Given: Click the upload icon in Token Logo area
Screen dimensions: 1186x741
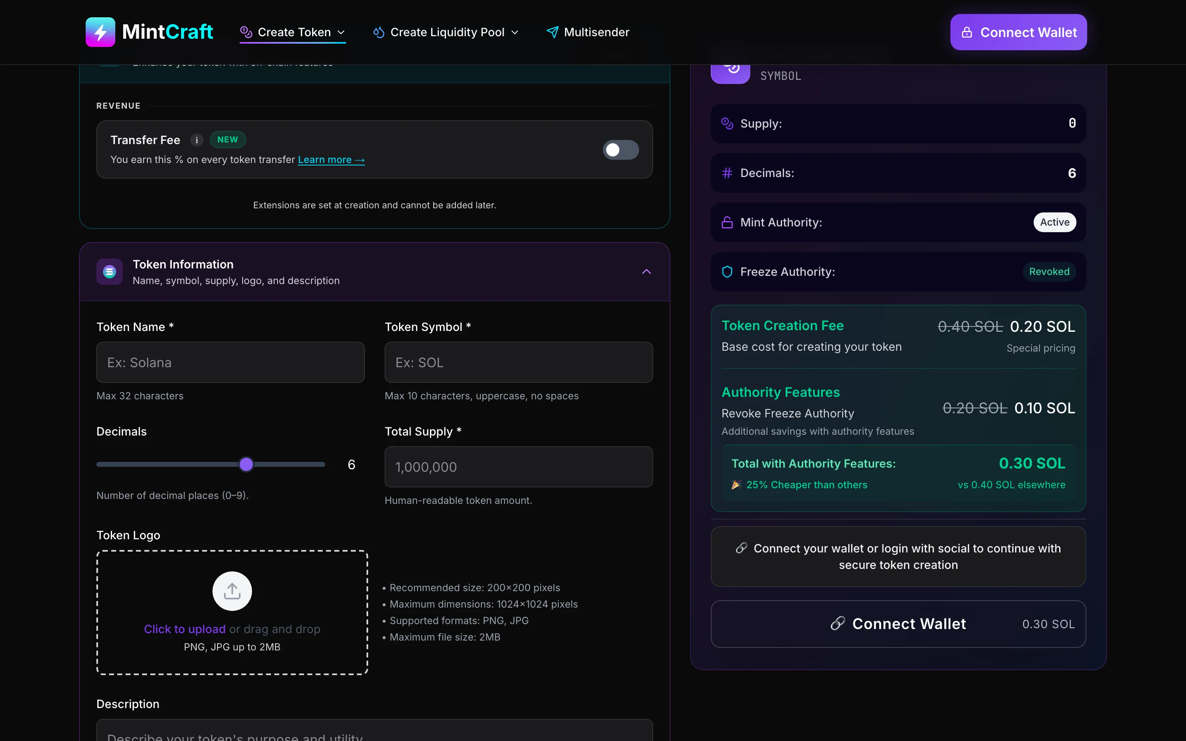Looking at the screenshot, I should pos(232,591).
